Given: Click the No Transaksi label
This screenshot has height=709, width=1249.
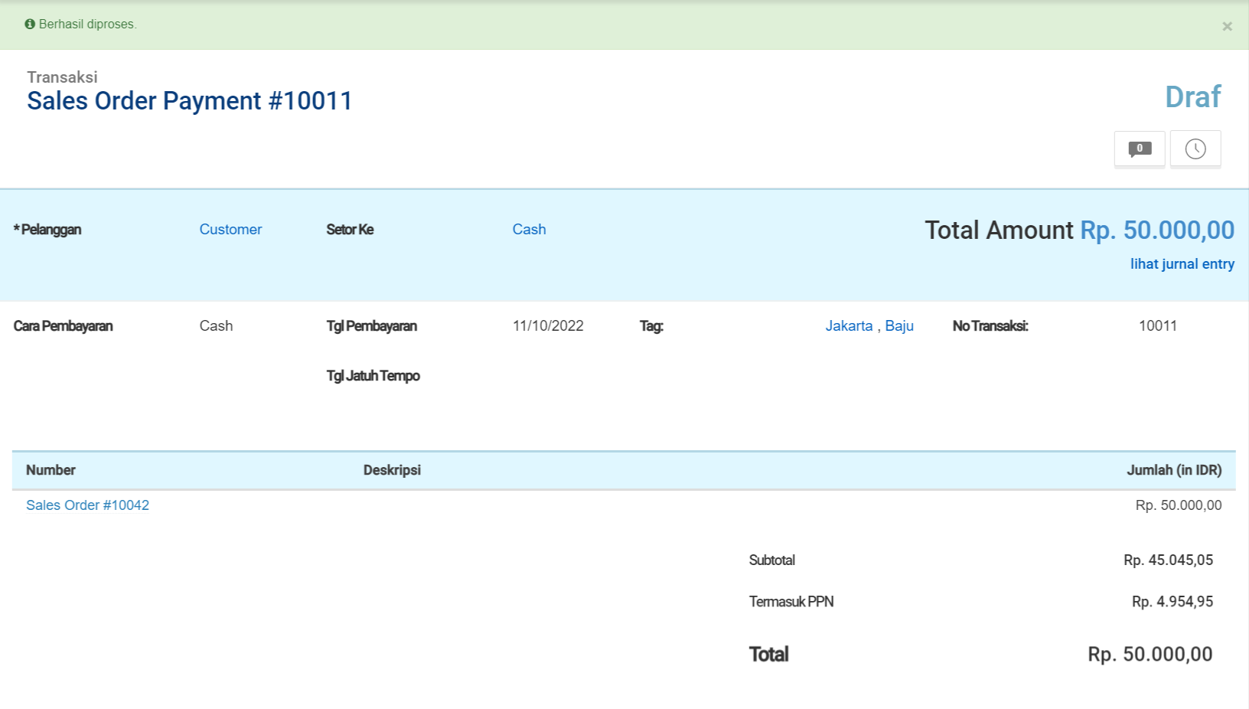Looking at the screenshot, I should [x=990, y=325].
